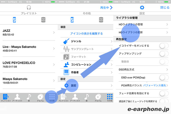Open HDライブラリの更新 row text
This screenshot has height=114, width=171.
[131, 32]
